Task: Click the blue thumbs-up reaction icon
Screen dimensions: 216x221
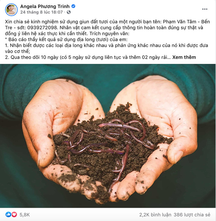Action: click(8, 214)
